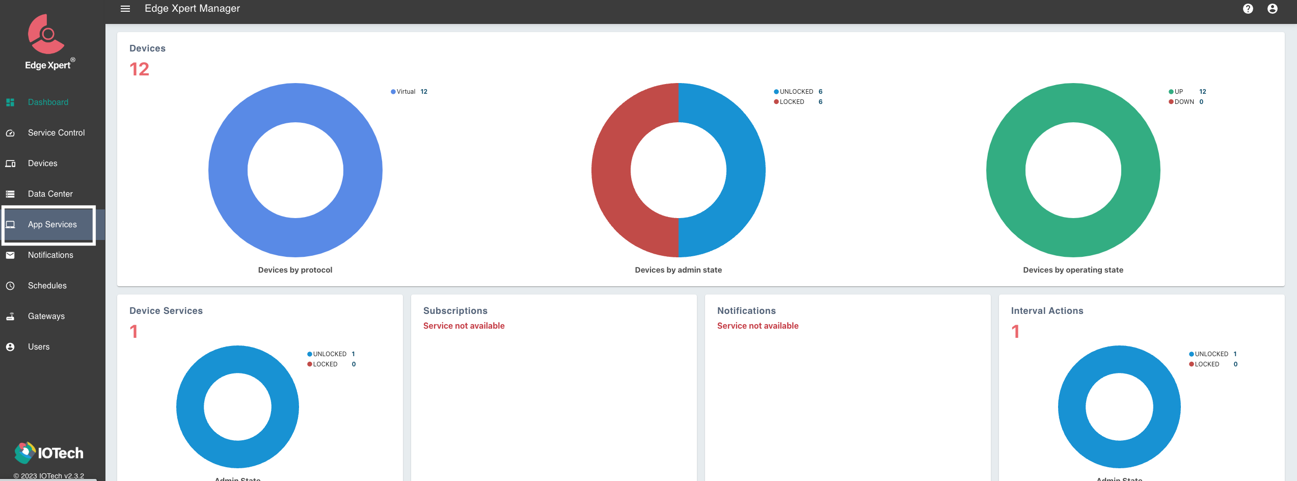The width and height of the screenshot is (1297, 481).
Task: Click the Devices count 12
Action: click(x=139, y=69)
